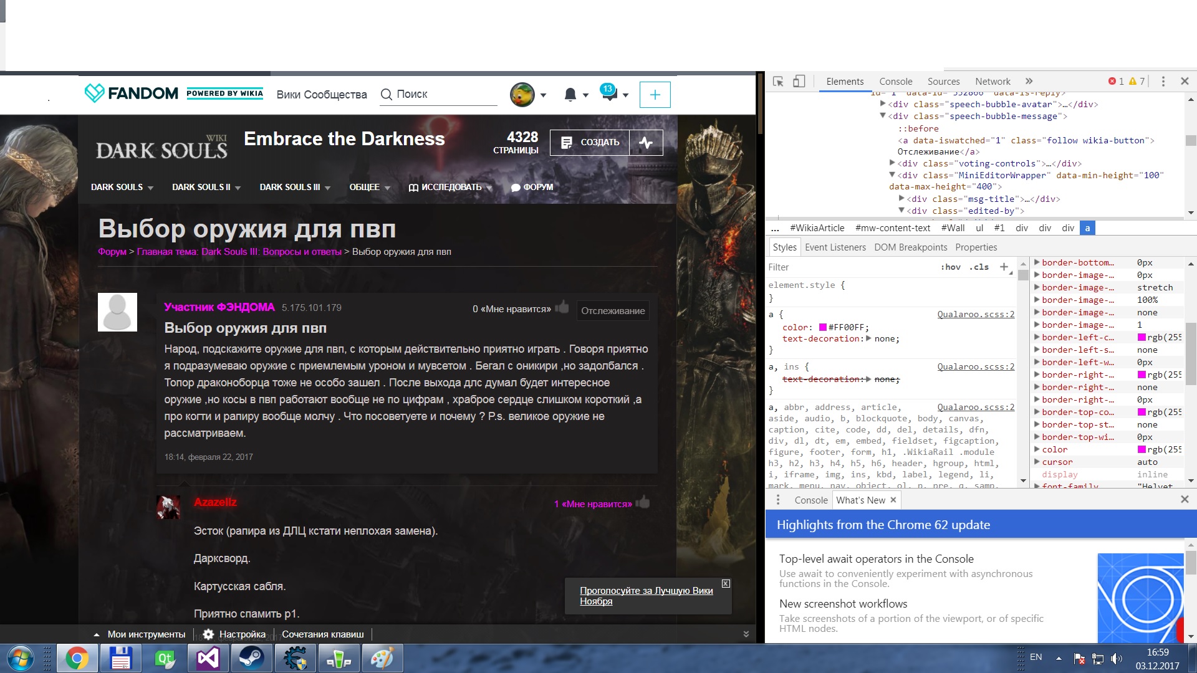1197x673 pixels.
Task: Collapse speech-bubble-message div node
Action: (x=883, y=116)
